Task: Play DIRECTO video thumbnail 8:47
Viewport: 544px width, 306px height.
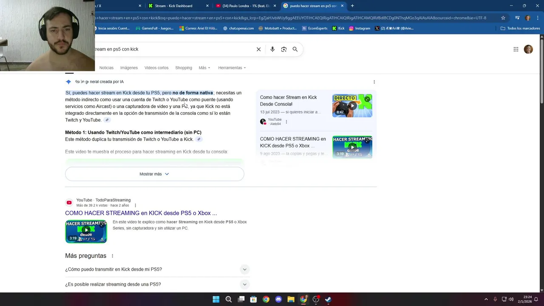Action: [352, 105]
